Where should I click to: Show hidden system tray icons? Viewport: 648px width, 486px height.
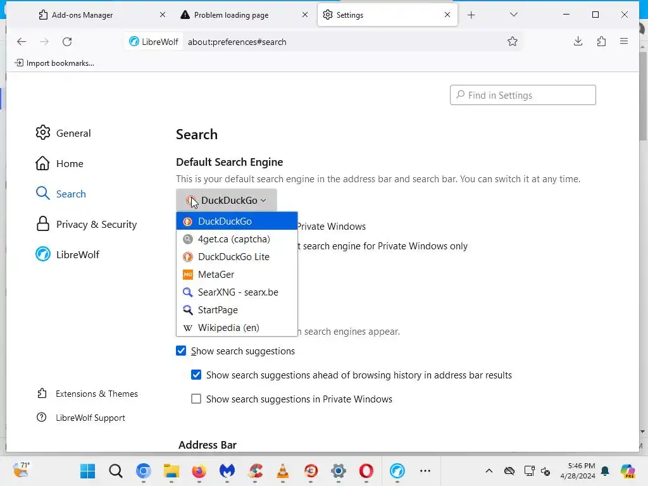coord(489,471)
